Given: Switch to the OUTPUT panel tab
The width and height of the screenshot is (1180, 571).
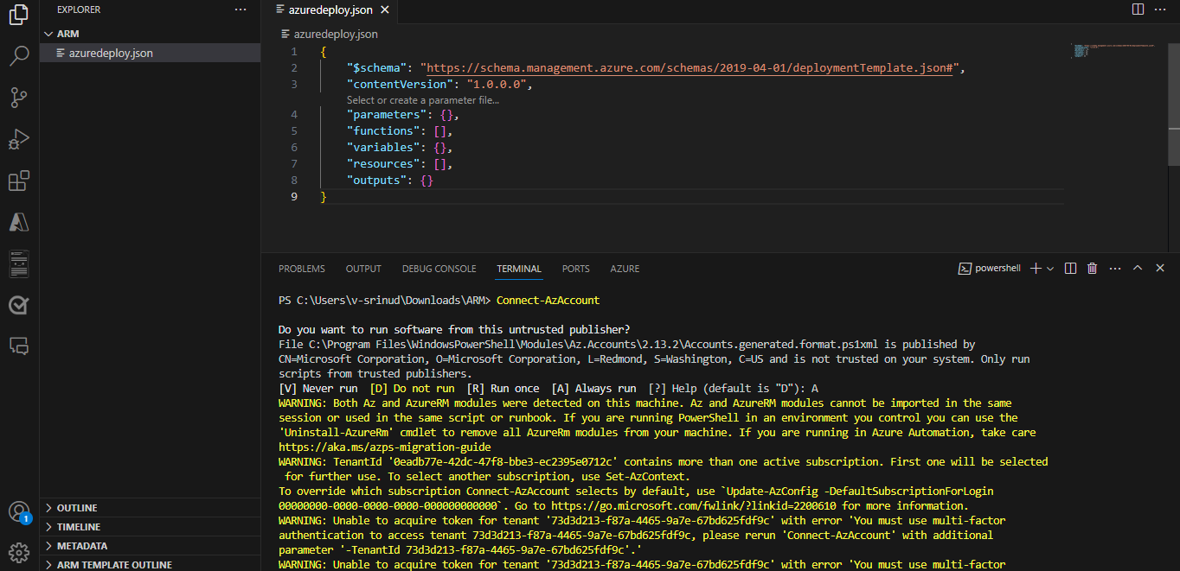Looking at the screenshot, I should [x=362, y=269].
